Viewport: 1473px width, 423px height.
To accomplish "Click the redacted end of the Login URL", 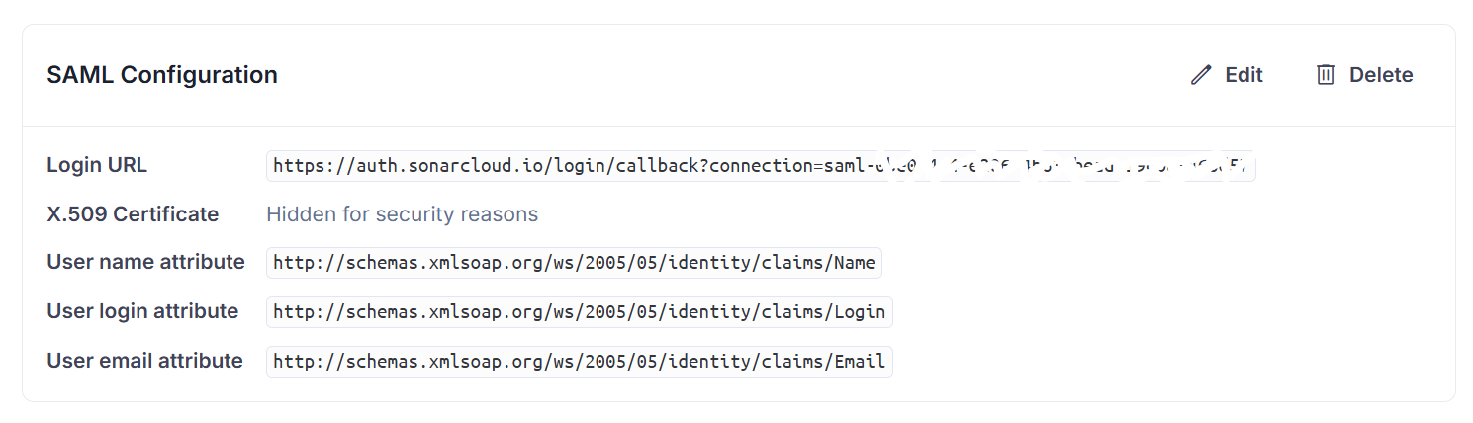I will pyautogui.click(x=1059, y=166).
